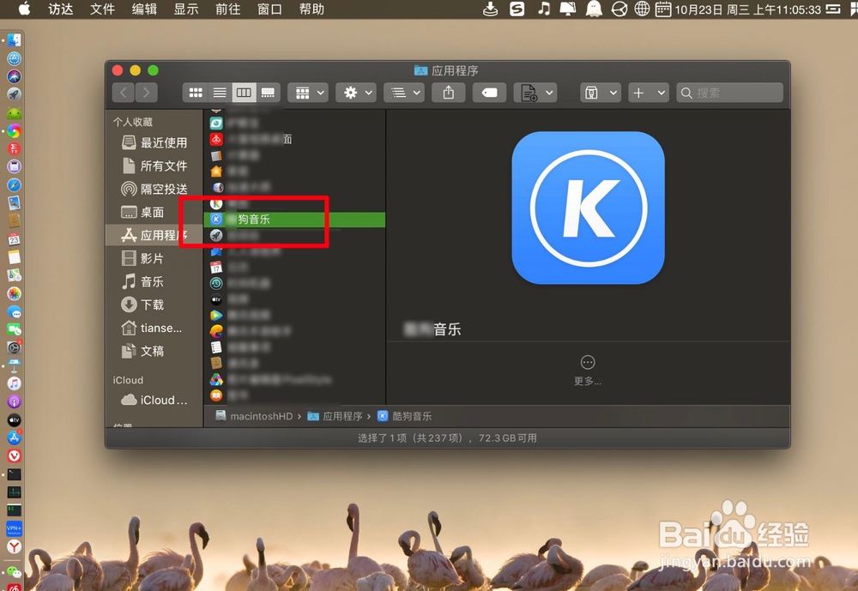Click the Finder search field
The image size is (858, 591).
729,93
